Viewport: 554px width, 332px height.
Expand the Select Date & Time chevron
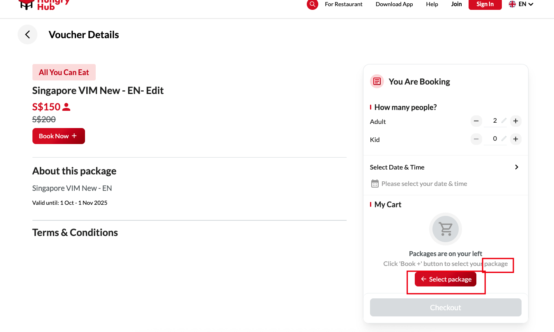[517, 167]
